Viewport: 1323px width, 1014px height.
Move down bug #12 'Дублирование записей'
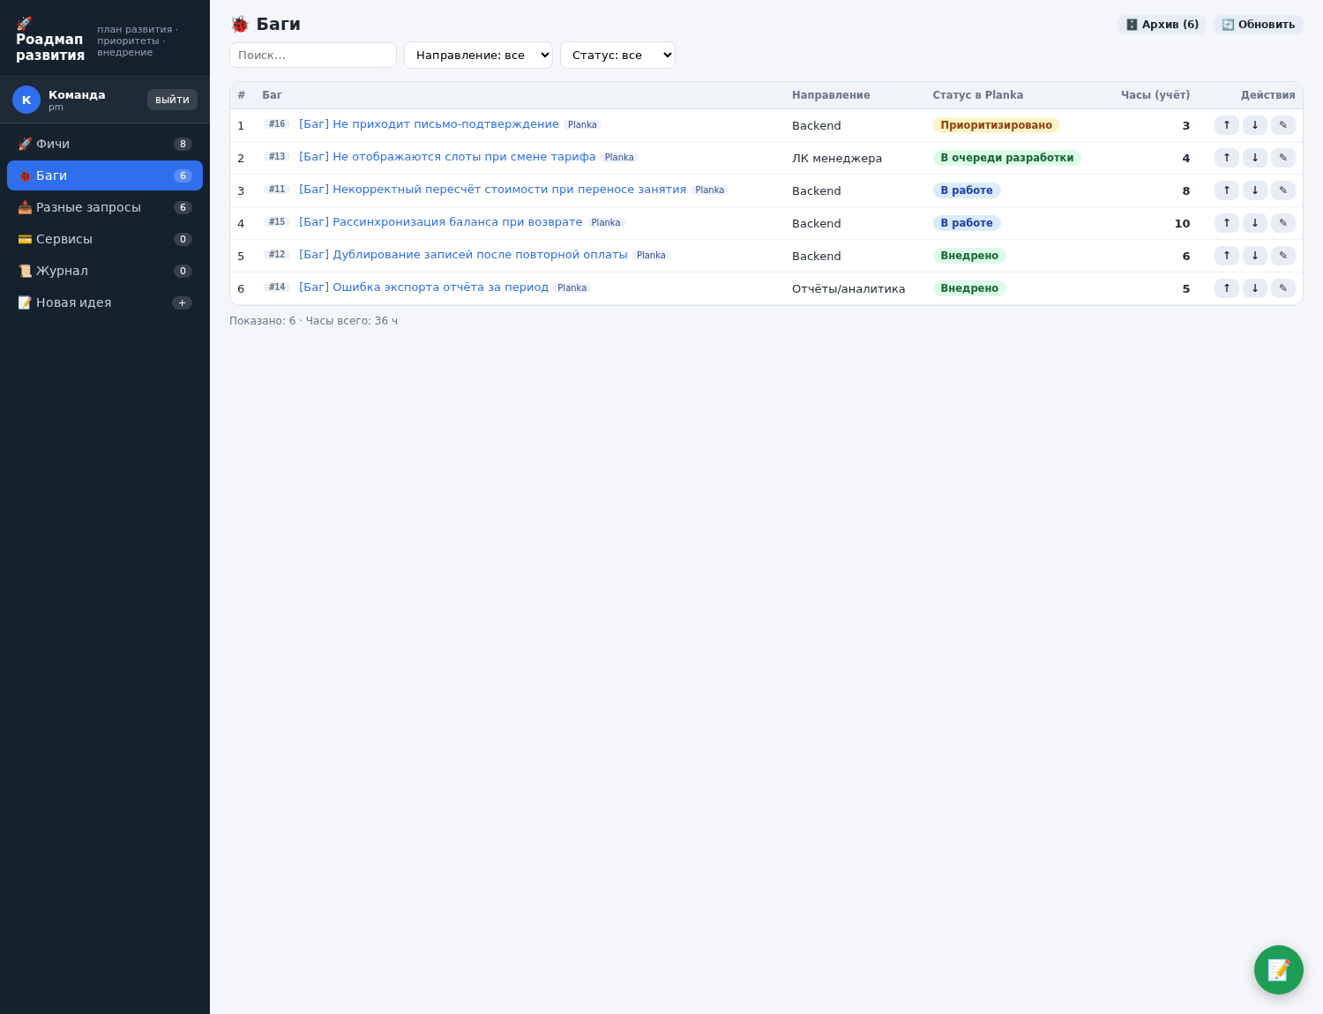(x=1254, y=256)
